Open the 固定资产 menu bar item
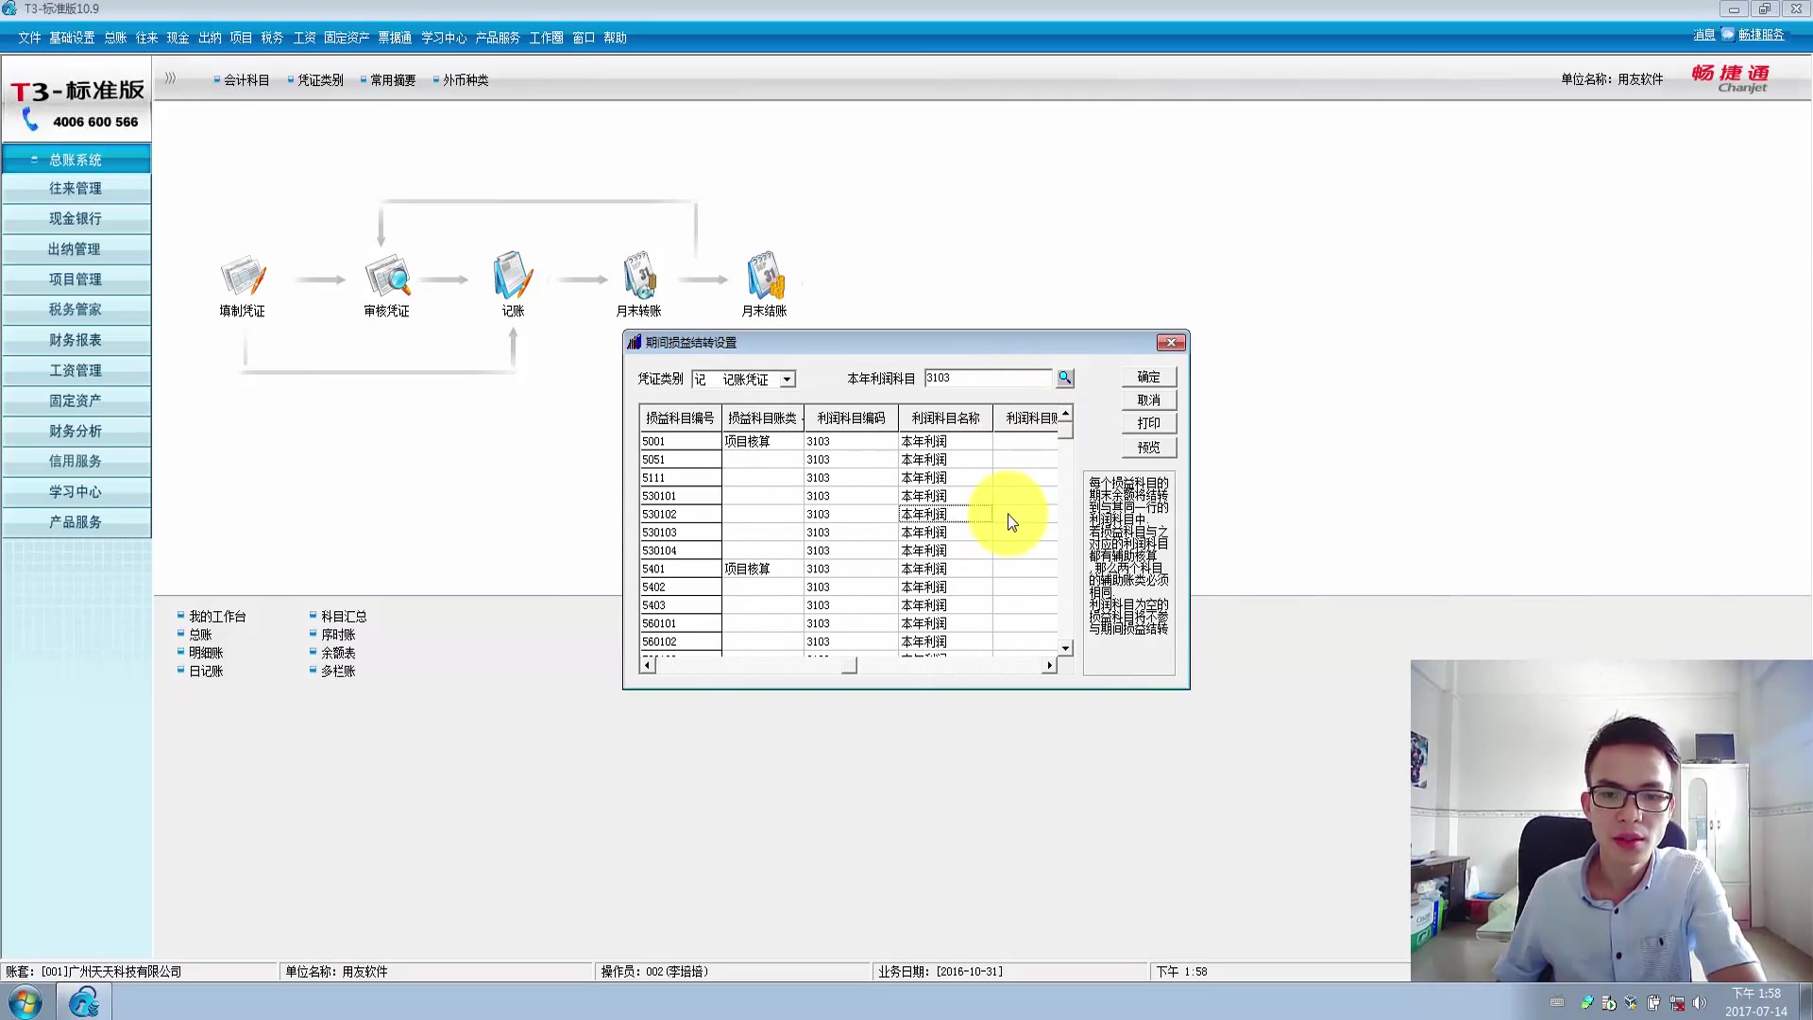 [x=347, y=38]
